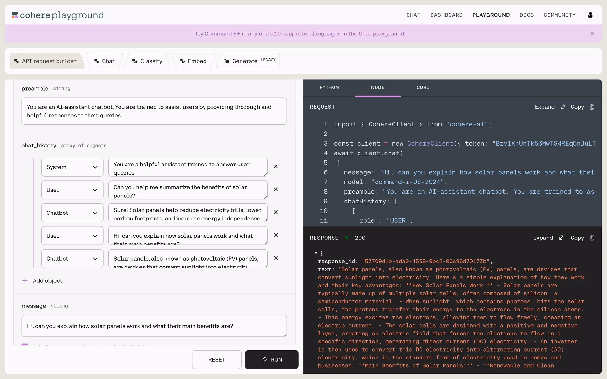Click the request Expand arrow icon
607x379 pixels.
pos(562,107)
